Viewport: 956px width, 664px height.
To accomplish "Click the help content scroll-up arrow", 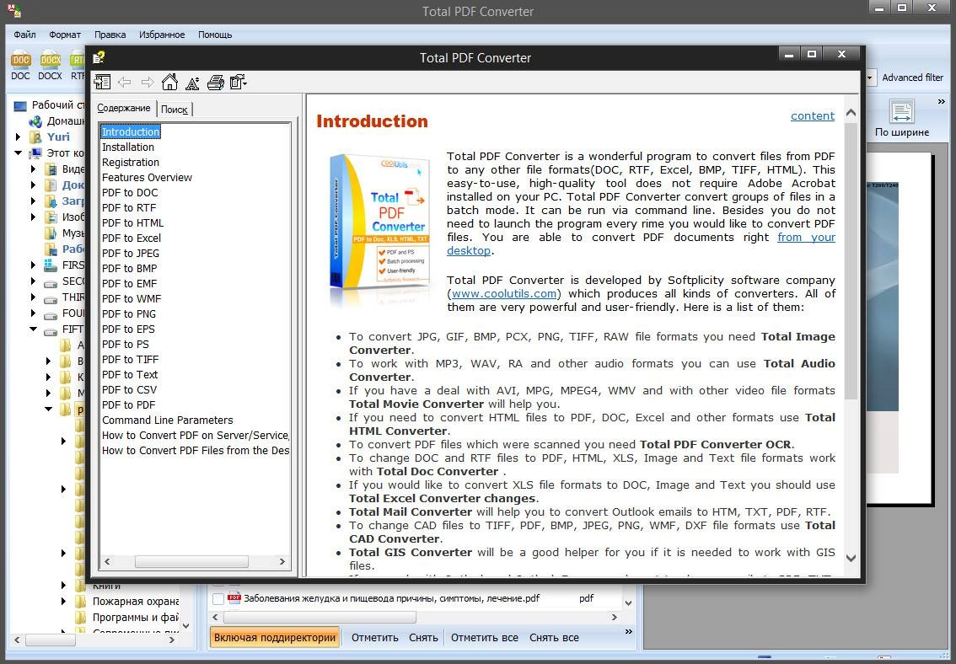I will [x=851, y=113].
